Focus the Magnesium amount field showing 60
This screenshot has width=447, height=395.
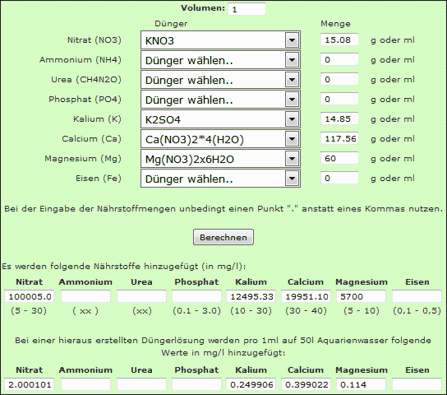click(x=339, y=158)
